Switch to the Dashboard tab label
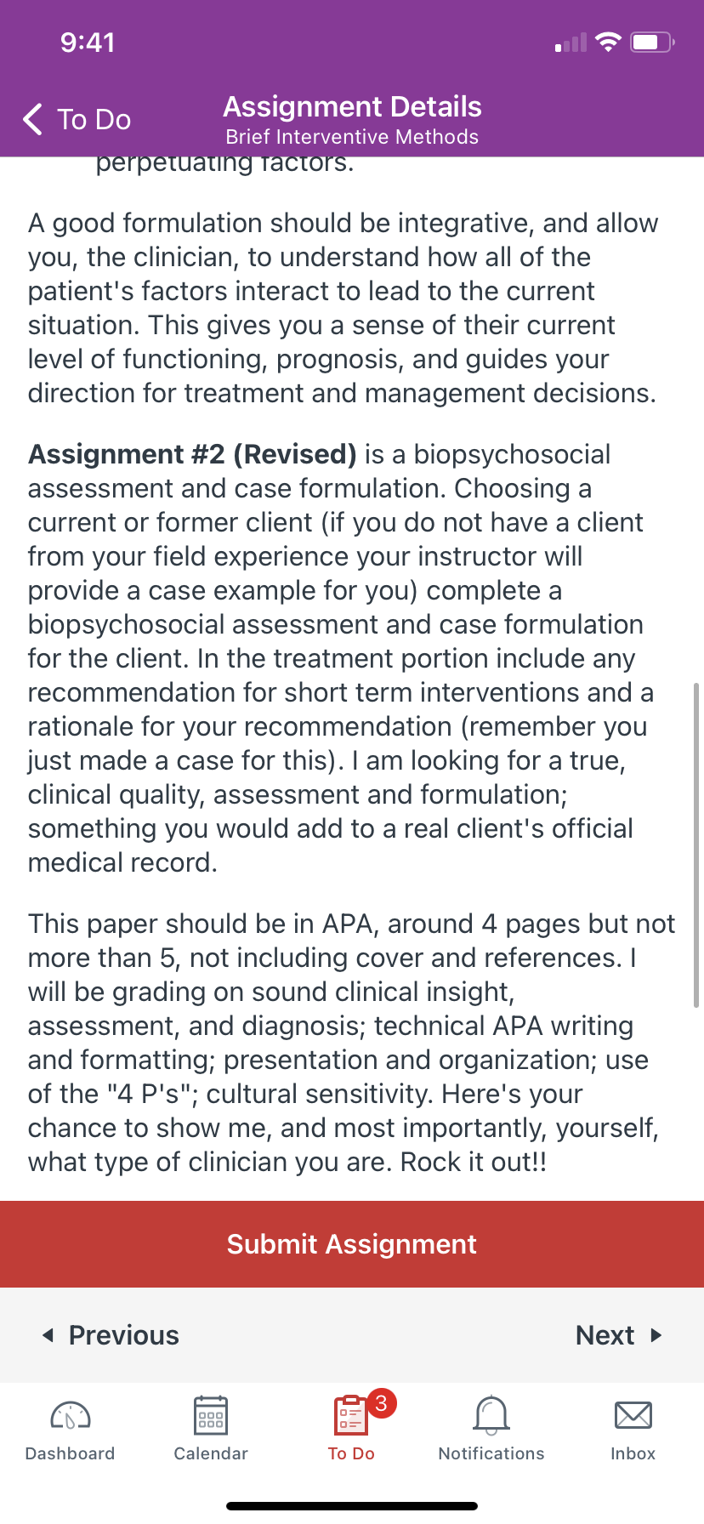 click(71, 1453)
